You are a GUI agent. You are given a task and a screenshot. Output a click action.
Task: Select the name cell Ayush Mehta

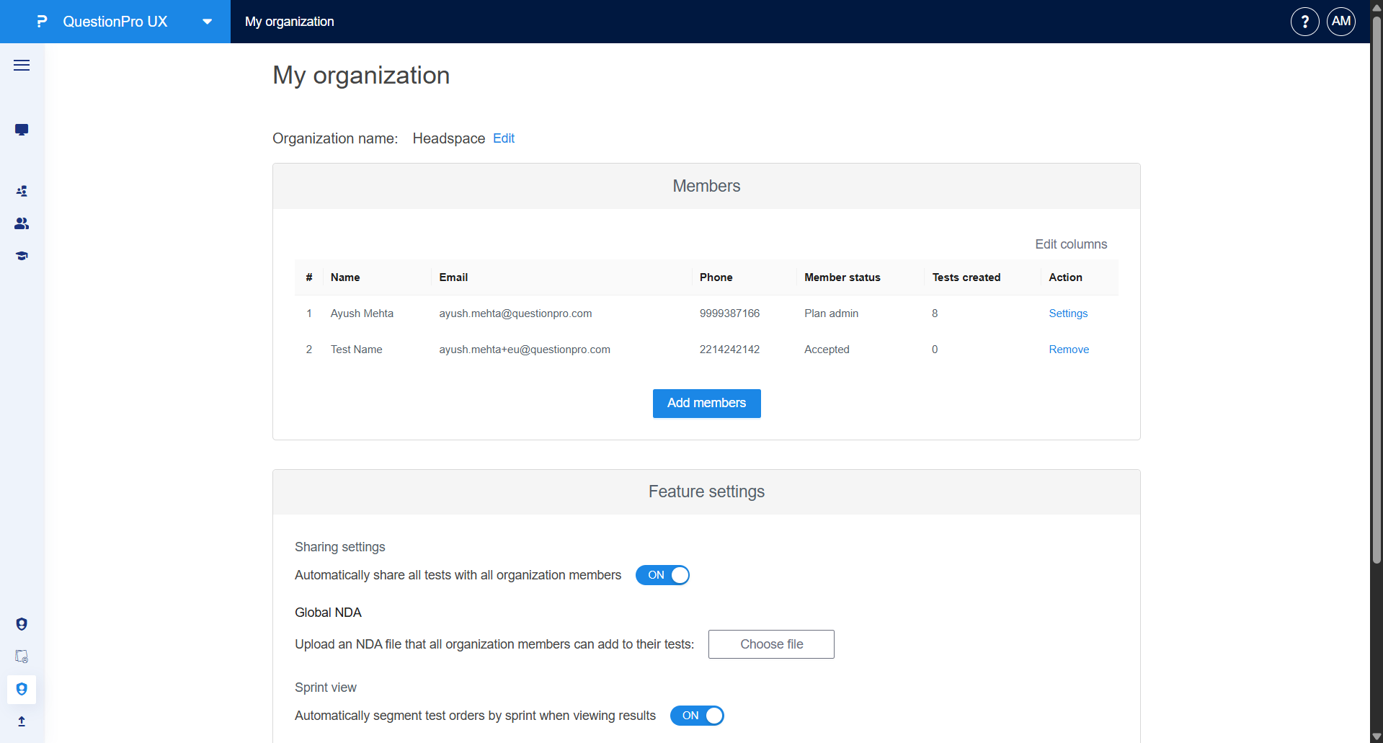(x=362, y=313)
